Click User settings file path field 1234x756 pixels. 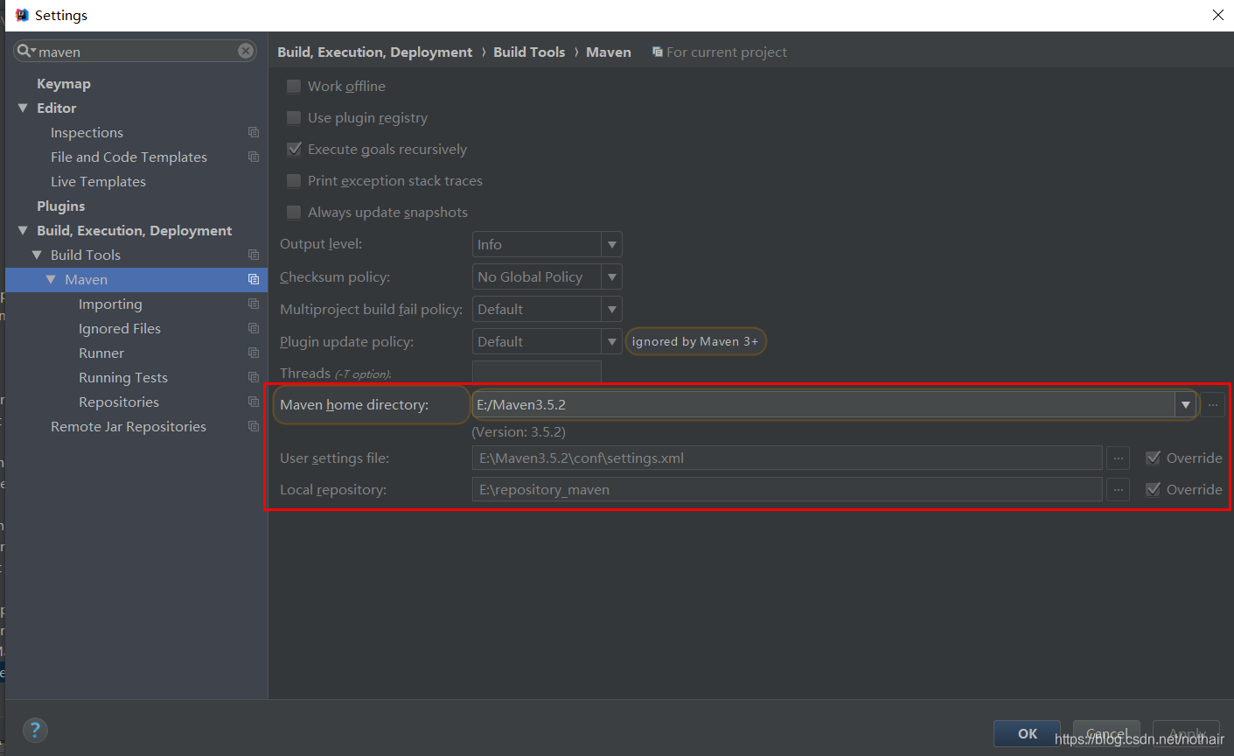787,458
